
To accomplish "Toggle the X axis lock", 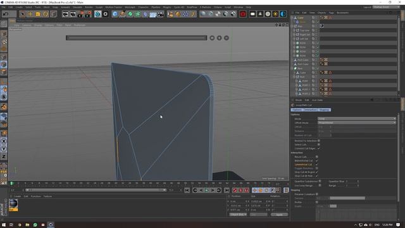I will tap(4, 141).
